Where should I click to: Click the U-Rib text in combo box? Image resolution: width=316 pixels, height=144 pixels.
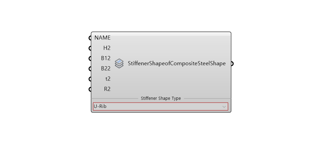pos(100,106)
